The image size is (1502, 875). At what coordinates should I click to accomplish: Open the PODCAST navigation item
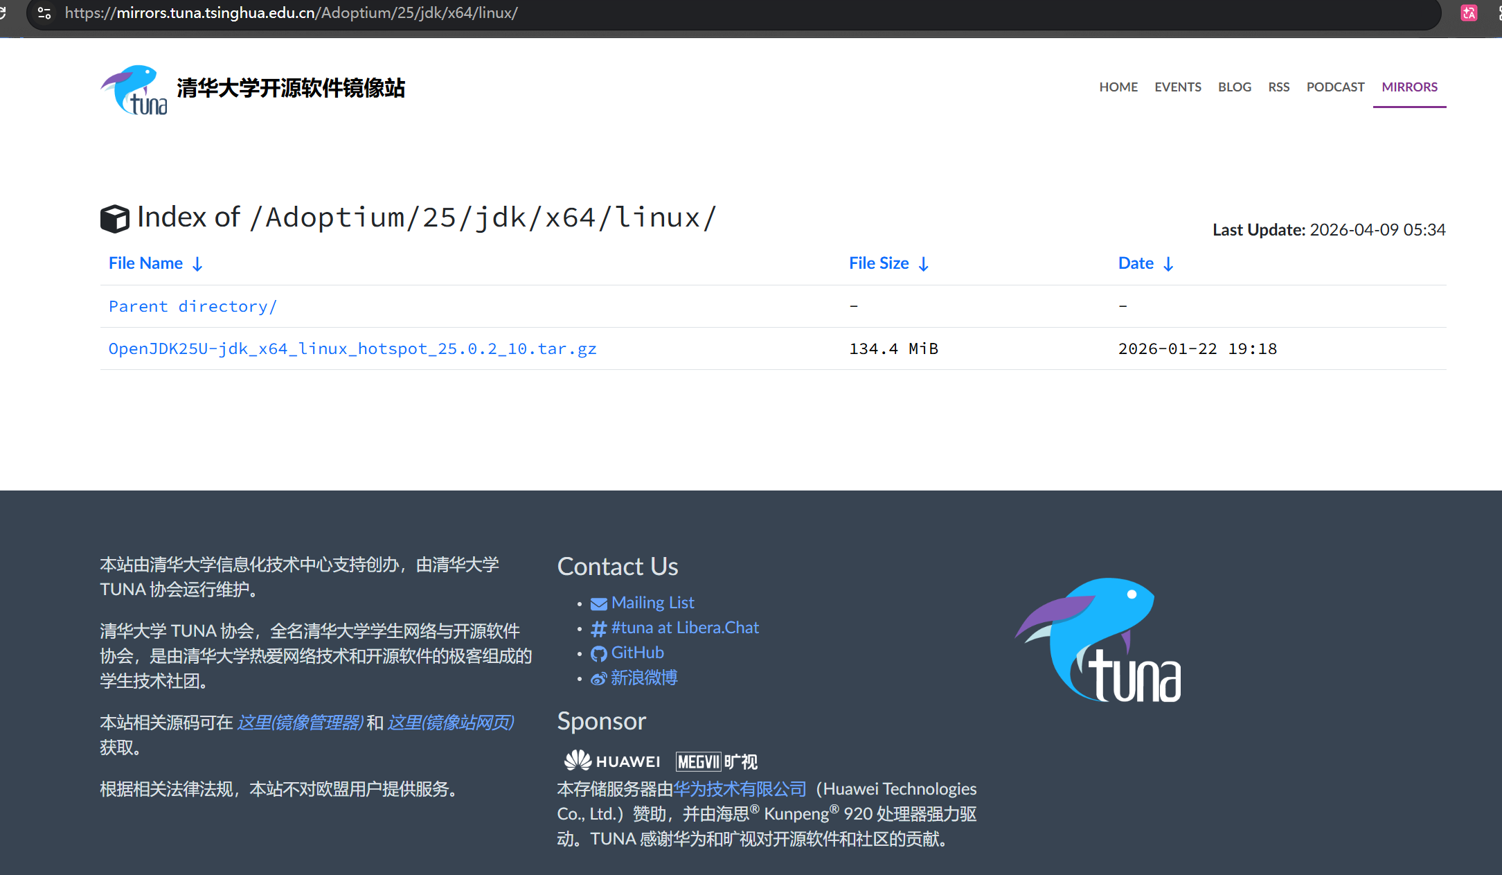(x=1335, y=87)
